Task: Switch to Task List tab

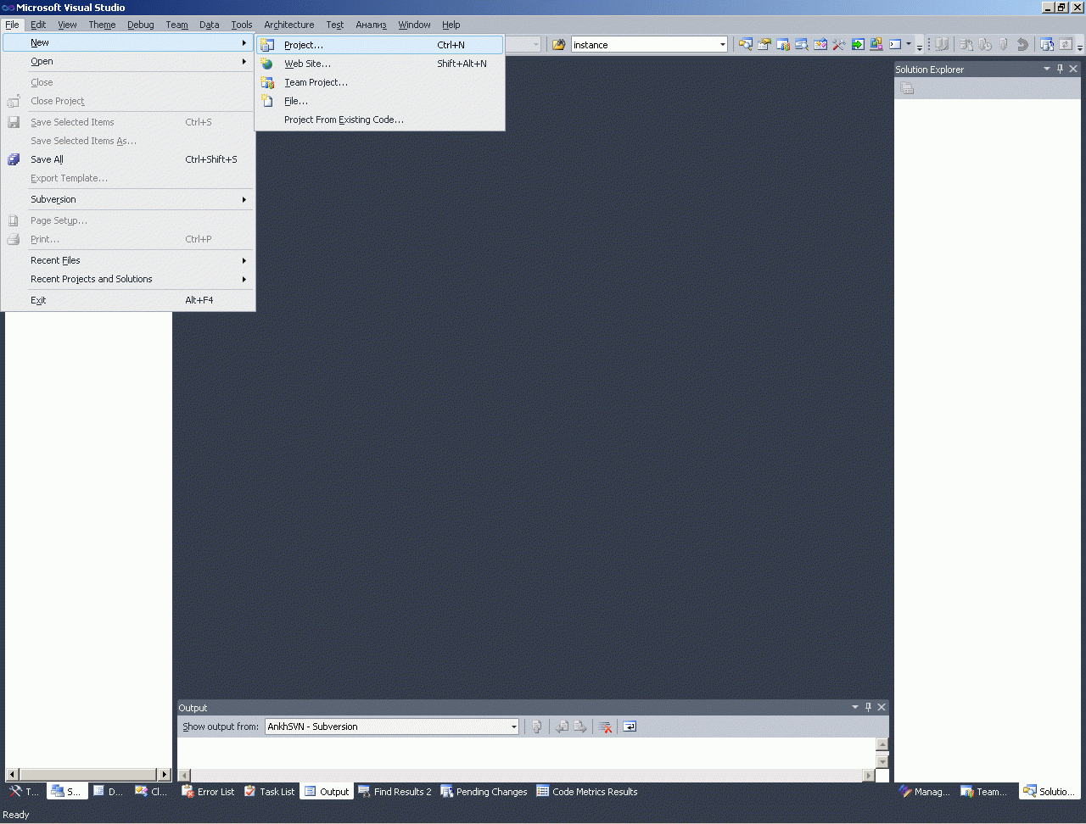Action: pyautogui.click(x=270, y=792)
